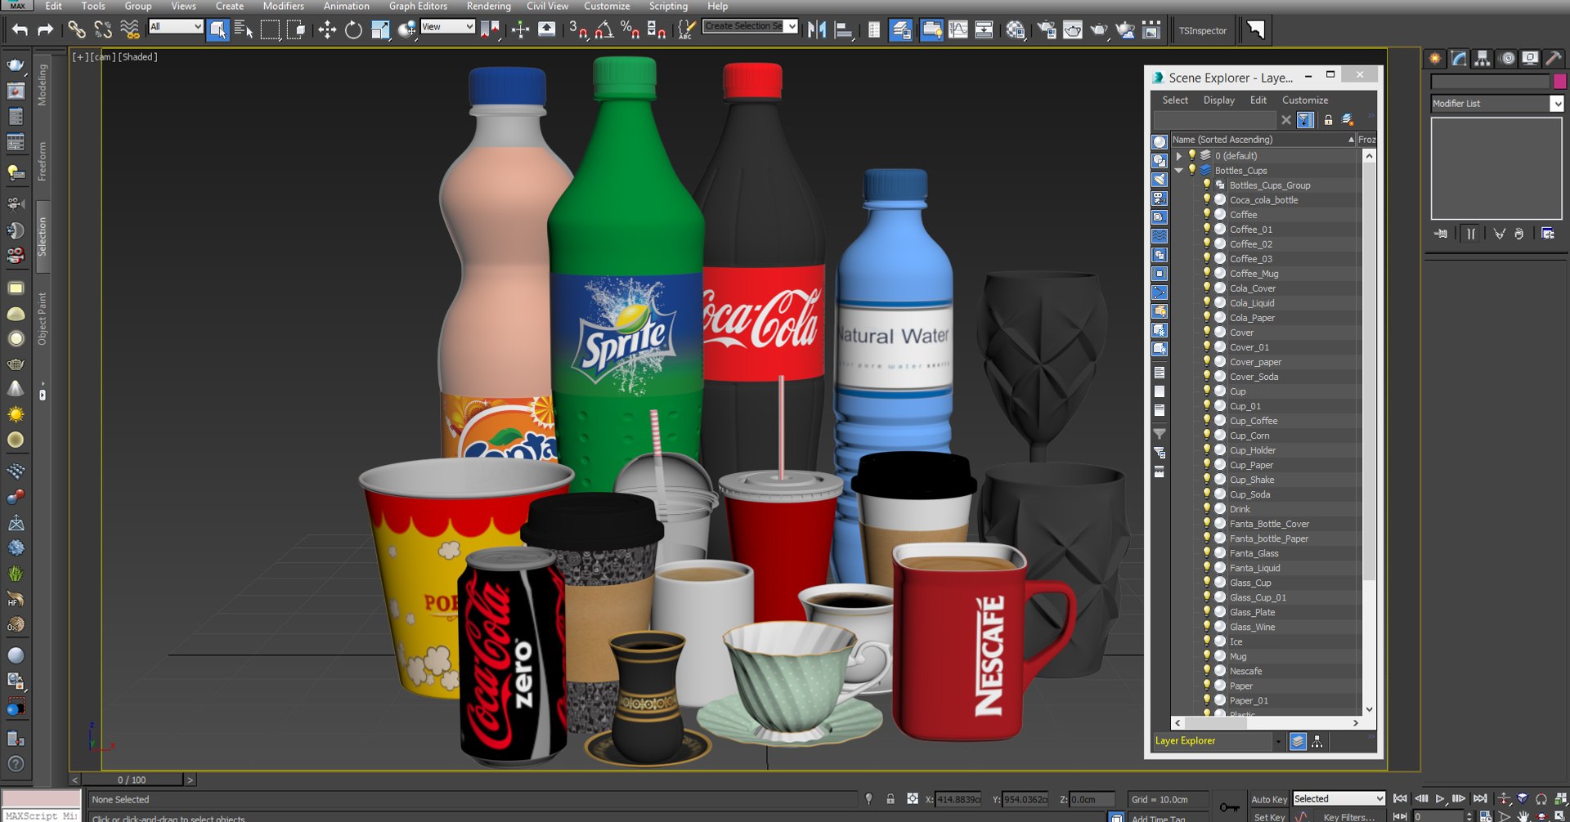Open the Curve Editor icon

(958, 30)
